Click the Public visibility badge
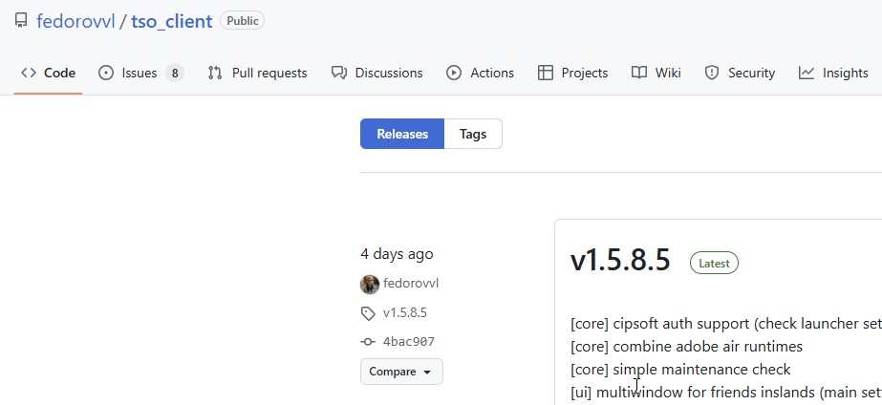 pos(243,21)
